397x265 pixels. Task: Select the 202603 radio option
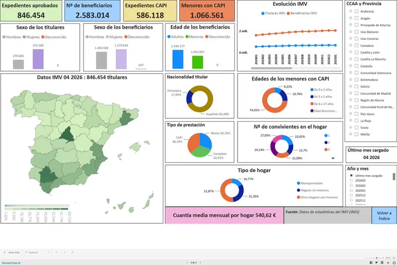tap(351, 181)
